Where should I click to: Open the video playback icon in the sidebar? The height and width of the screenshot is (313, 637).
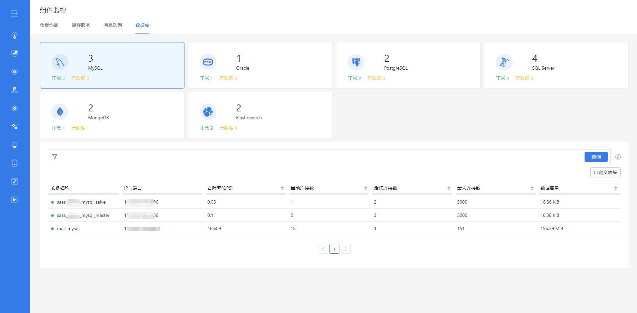pos(15,200)
